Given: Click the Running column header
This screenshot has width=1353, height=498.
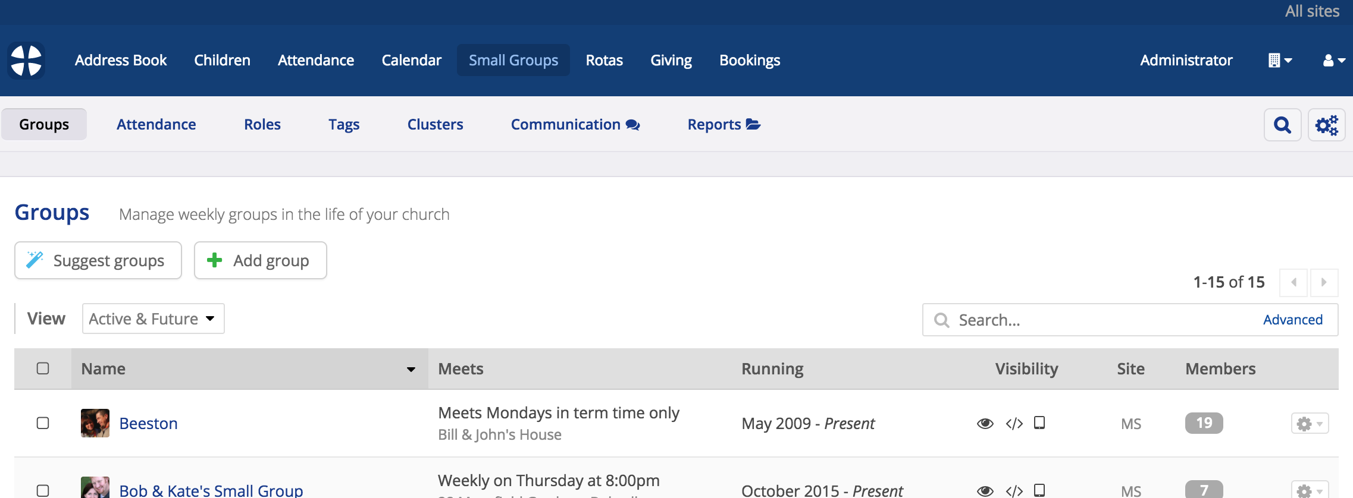Looking at the screenshot, I should (772, 369).
